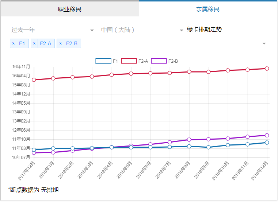Viewport: 278px width, 202px height.
Task: Expand the category multi-select dropdown arrow
Action: click(x=264, y=44)
